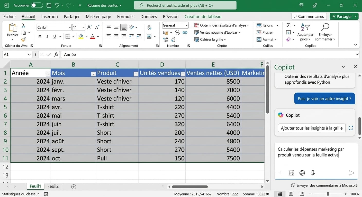The width and height of the screenshot is (362, 197).
Task: Open the Calibri font name dropdown
Action: point(70,27)
